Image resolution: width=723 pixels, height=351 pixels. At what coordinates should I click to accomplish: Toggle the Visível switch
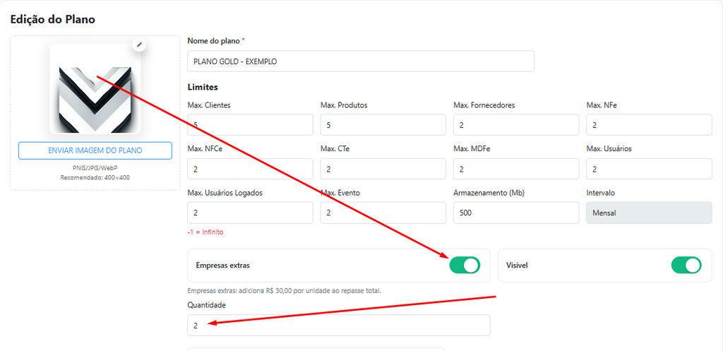pyautogui.click(x=686, y=266)
